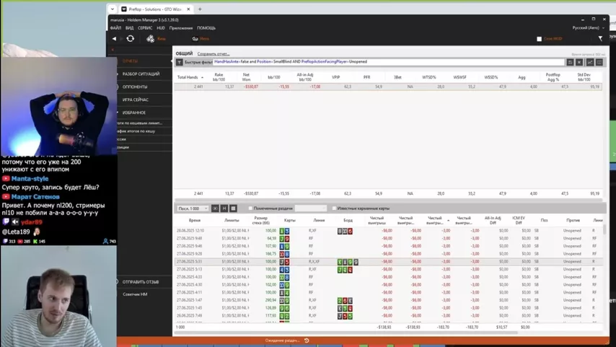Viewport: 616px width, 347px height.
Task: Click the K A 9 9 board cards
Action: [348, 262]
